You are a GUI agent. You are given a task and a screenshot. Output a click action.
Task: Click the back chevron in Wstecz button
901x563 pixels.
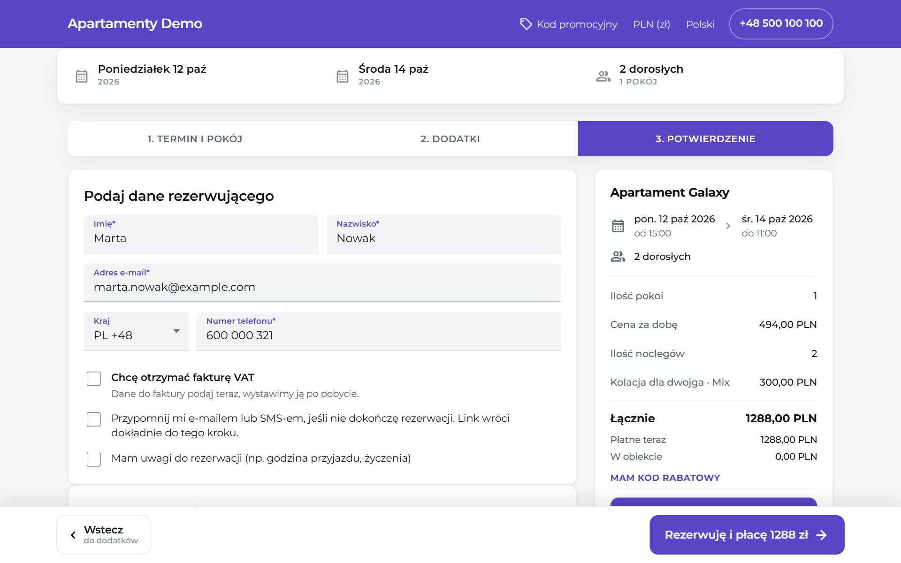tap(73, 535)
